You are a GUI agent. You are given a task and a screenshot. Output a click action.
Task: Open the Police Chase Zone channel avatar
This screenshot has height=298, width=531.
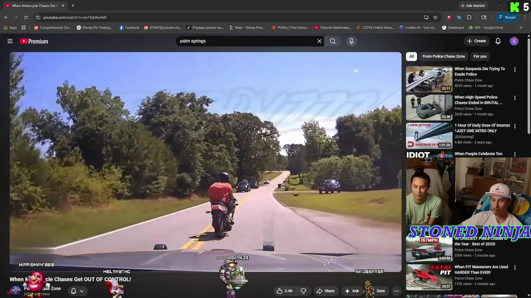15,291
